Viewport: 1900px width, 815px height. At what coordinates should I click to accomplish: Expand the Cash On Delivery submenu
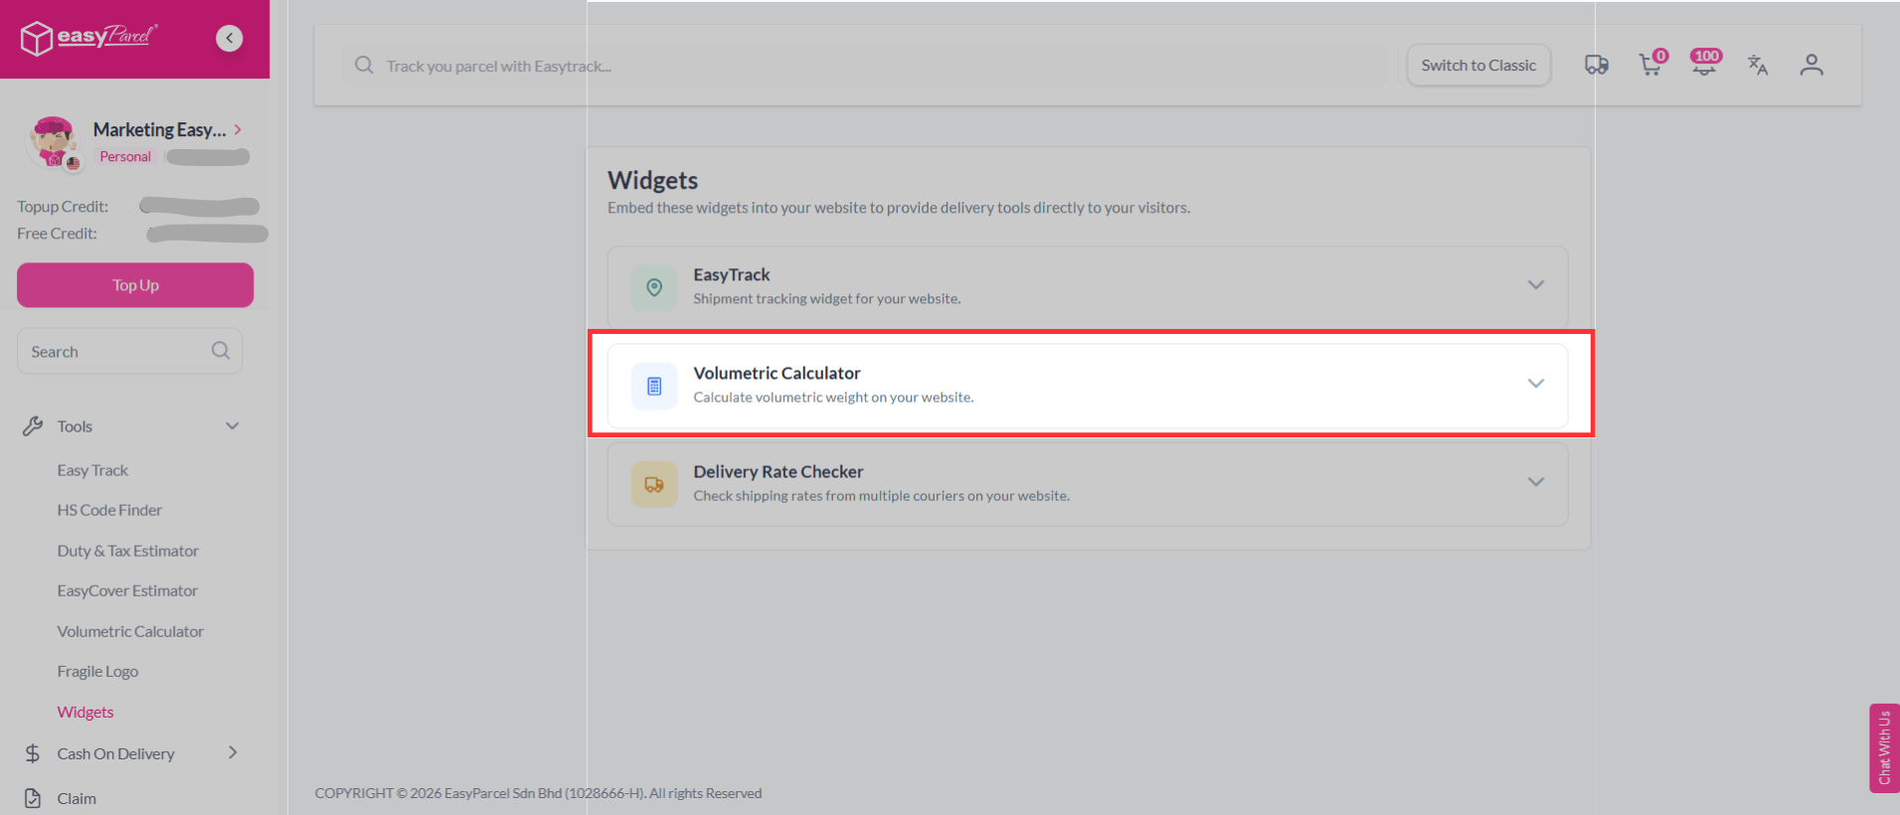[x=233, y=753]
